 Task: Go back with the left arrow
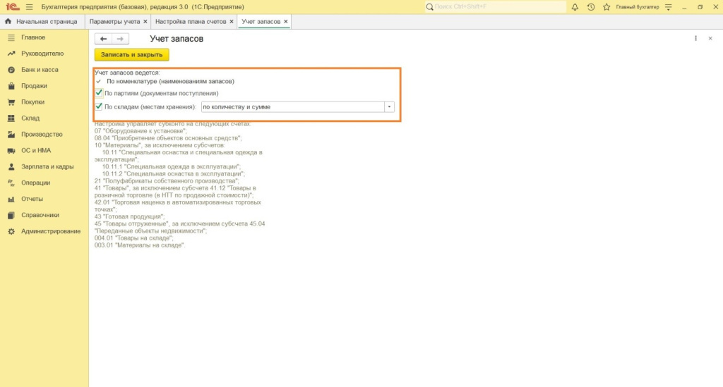tap(103, 39)
